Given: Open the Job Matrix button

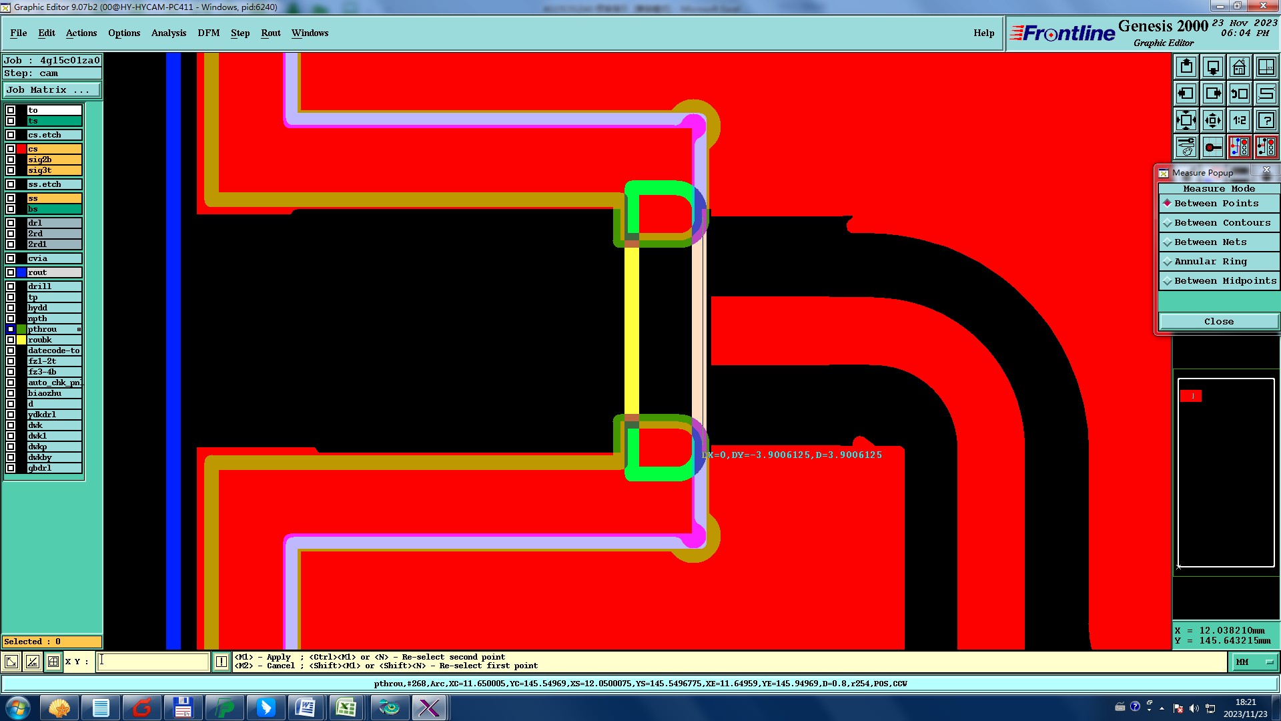Looking at the screenshot, I should pyautogui.click(x=51, y=90).
